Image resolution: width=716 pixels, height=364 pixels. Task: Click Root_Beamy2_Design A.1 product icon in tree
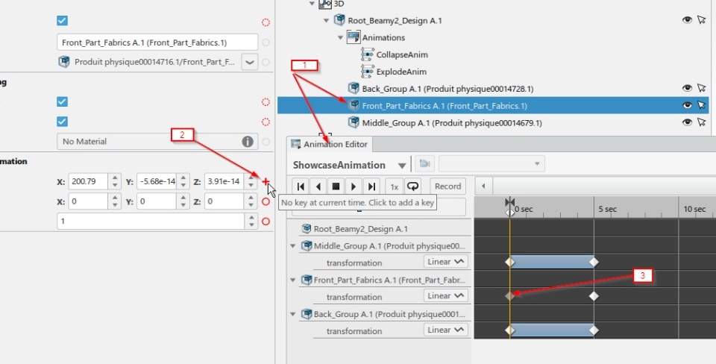(x=339, y=20)
